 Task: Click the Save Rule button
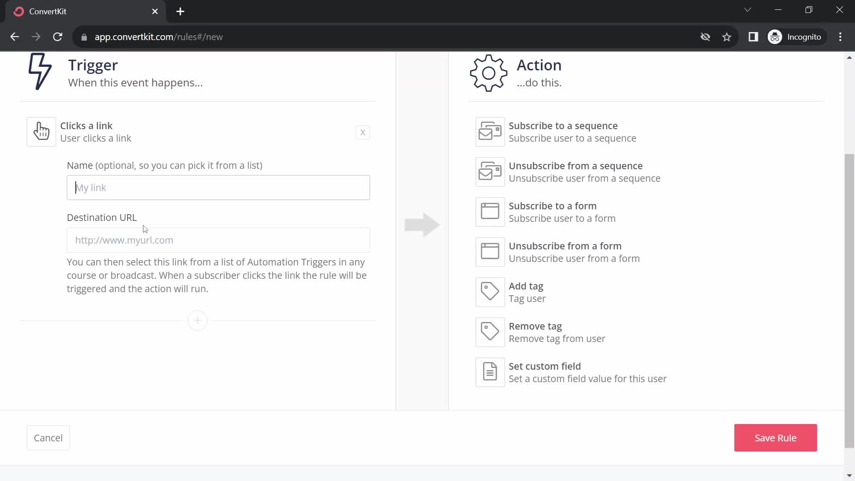776,437
